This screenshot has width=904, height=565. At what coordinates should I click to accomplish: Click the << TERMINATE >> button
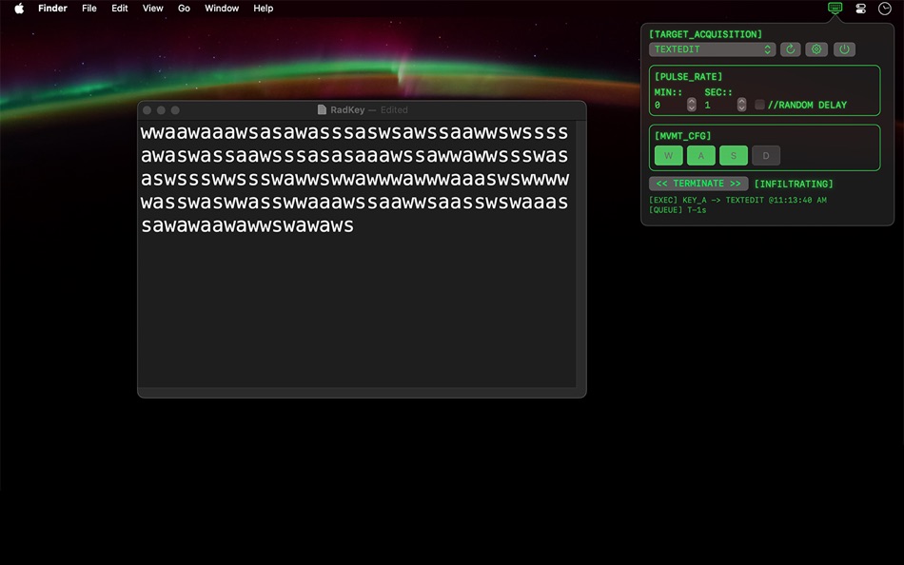698,184
